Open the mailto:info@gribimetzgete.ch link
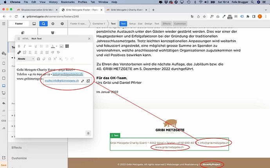Viewport: 270px width, 168px height. pyautogui.click(x=62, y=81)
